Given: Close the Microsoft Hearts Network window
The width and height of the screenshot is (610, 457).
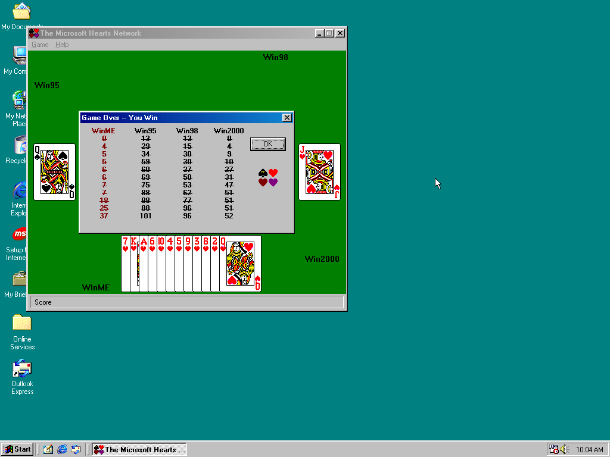Looking at the screenshot, I should [340, 33].
